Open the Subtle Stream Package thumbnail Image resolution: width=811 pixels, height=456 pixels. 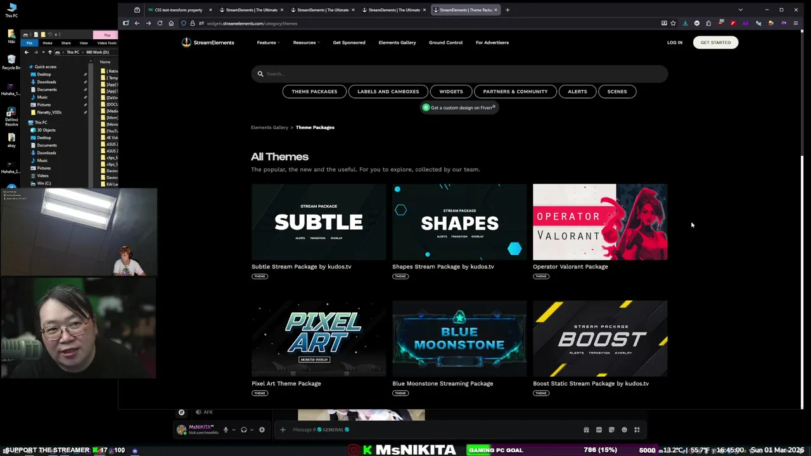click(x=319, y=222)
